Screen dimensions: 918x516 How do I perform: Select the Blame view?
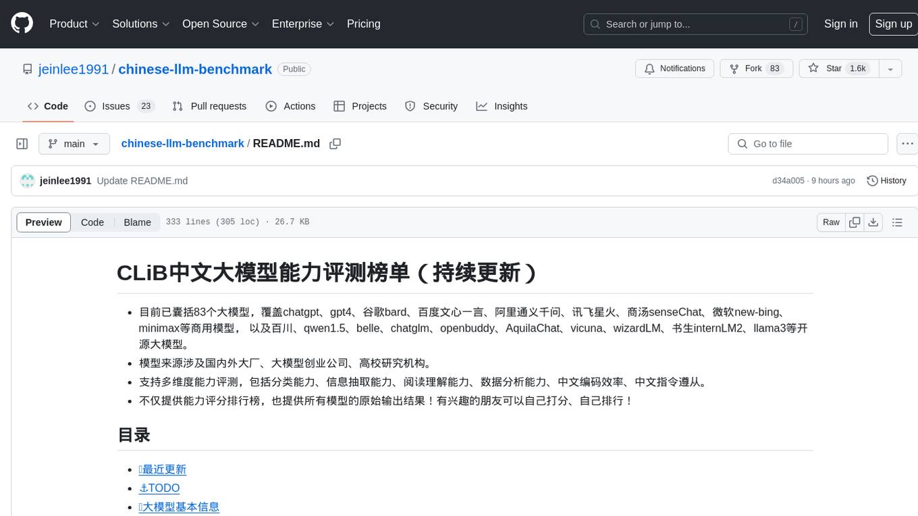click(x=137, y=222)
